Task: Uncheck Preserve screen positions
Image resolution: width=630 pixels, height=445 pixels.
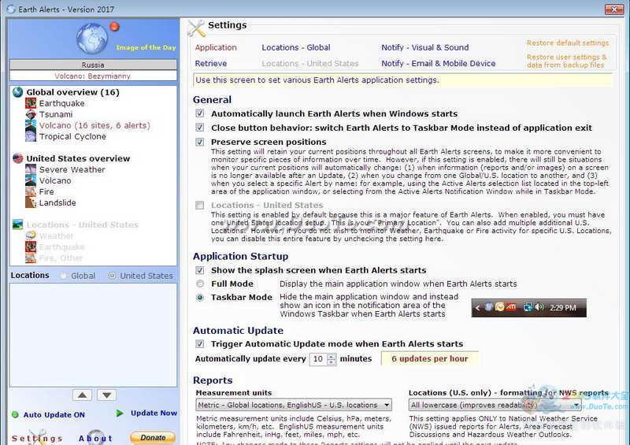Action: point(200,142)
